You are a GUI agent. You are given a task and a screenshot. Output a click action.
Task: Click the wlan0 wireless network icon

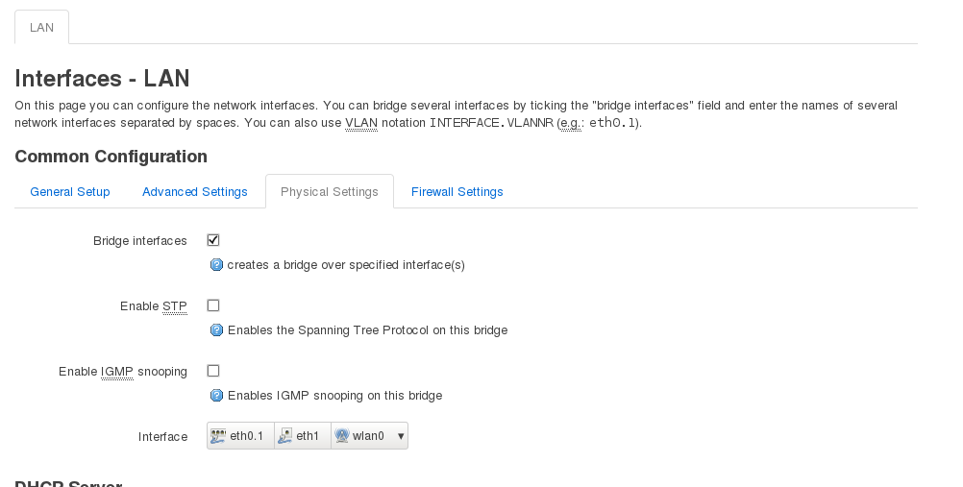tap(341, 436)
